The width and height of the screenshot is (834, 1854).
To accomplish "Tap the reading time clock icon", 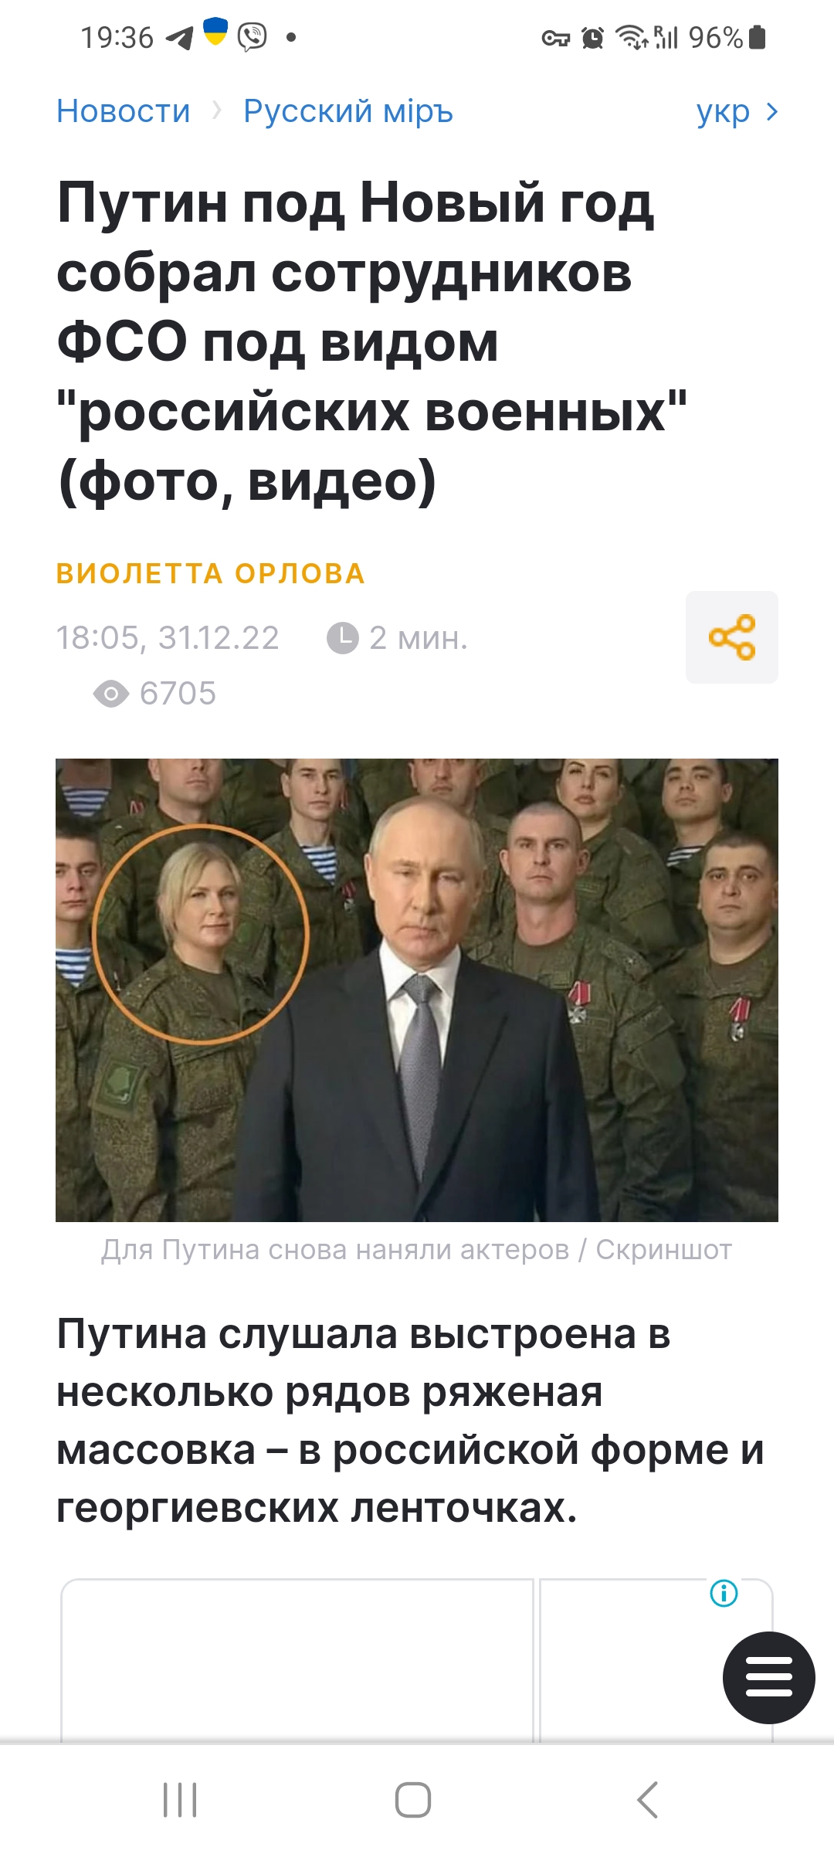I will (343, 638).
